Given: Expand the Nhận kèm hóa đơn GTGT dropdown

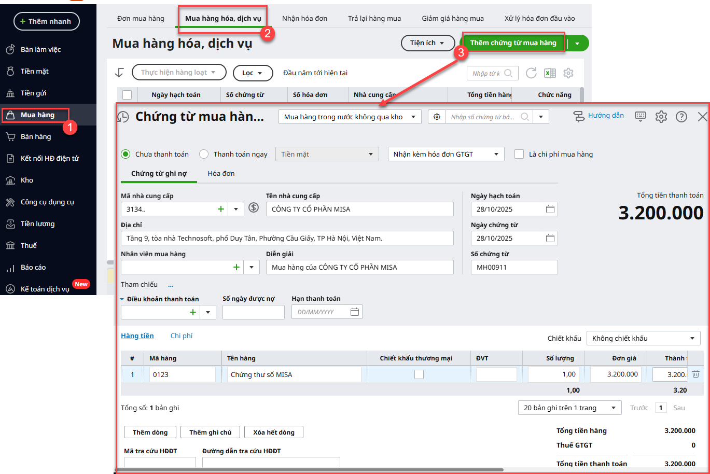Looking at the screenshot, I should [446, 154].
